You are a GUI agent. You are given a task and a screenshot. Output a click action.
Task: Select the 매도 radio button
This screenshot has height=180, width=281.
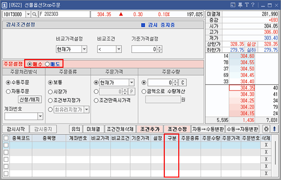(x=47, y=64)
